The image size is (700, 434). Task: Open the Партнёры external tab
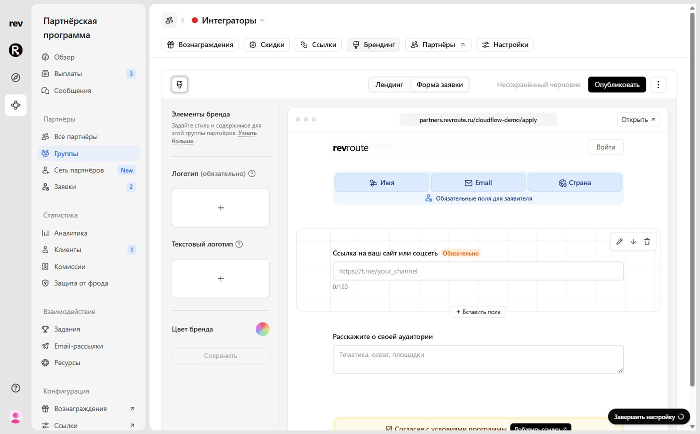(x=438, y=44)
